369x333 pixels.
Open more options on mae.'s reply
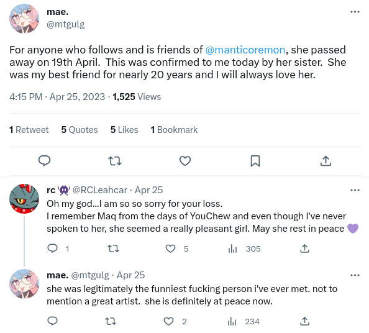tap(355, 275)
